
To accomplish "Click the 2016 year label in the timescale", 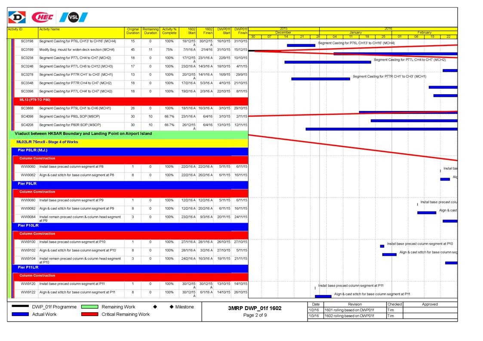I will (x=388, y=29).
